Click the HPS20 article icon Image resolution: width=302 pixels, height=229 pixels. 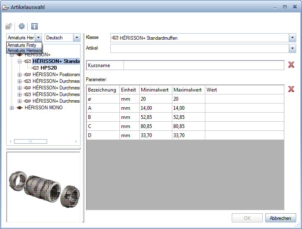35,68
